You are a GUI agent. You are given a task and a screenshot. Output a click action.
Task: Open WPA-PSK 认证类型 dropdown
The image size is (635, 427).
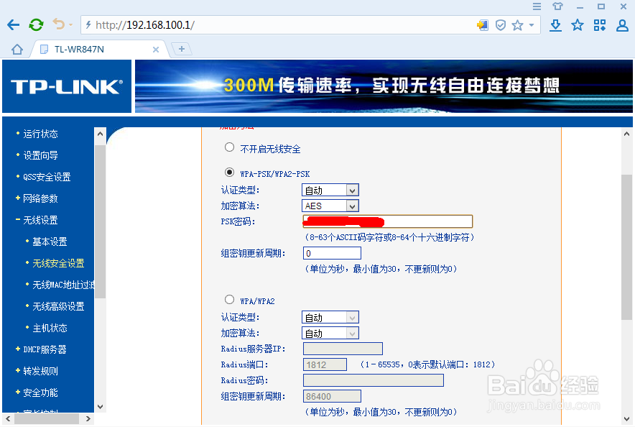coord(330,190)
